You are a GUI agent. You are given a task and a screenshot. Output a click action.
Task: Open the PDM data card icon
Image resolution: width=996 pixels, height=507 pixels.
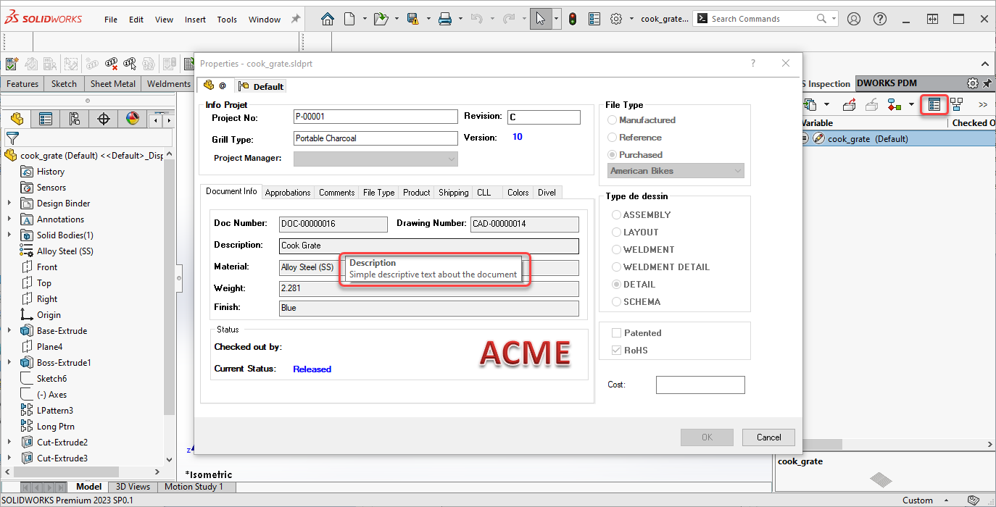point(934,105)
